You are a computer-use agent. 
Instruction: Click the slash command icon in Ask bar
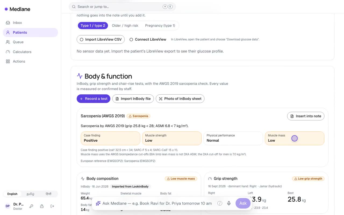[x=220, y=203]
